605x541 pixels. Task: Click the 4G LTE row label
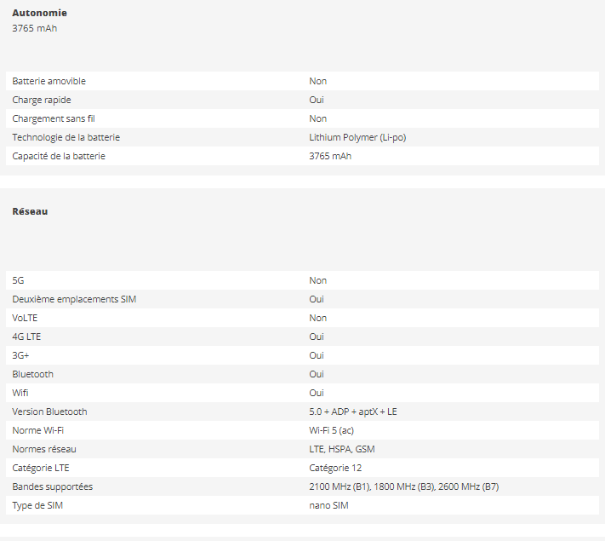[x=26, y=337]
